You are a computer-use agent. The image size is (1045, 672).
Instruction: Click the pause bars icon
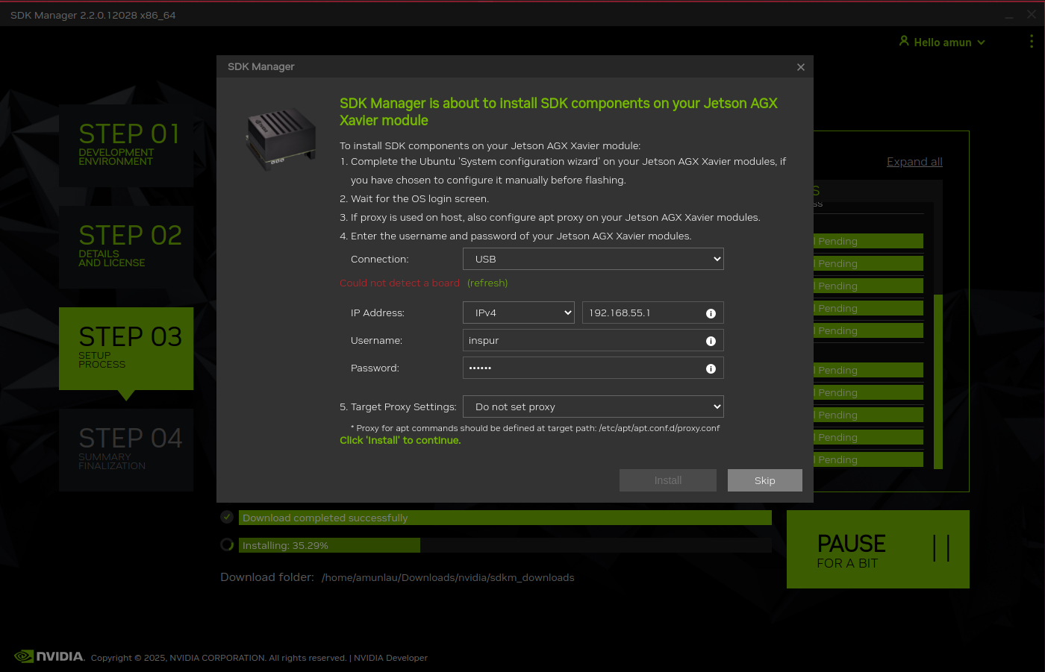pos(941,548)
